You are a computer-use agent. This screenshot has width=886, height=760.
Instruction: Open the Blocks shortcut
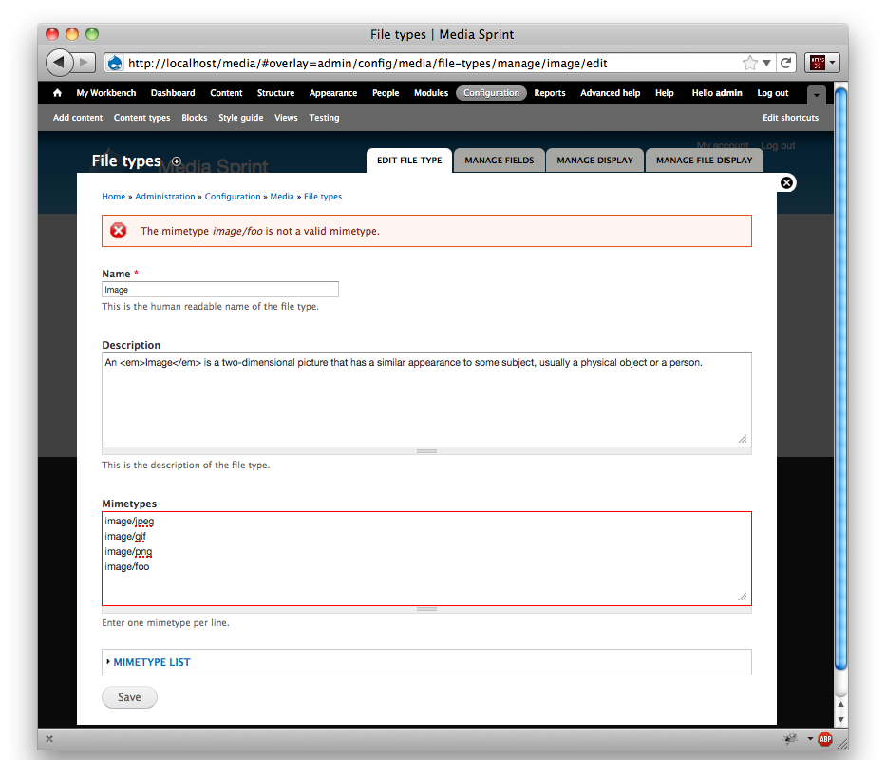click(x=195, y=118)
